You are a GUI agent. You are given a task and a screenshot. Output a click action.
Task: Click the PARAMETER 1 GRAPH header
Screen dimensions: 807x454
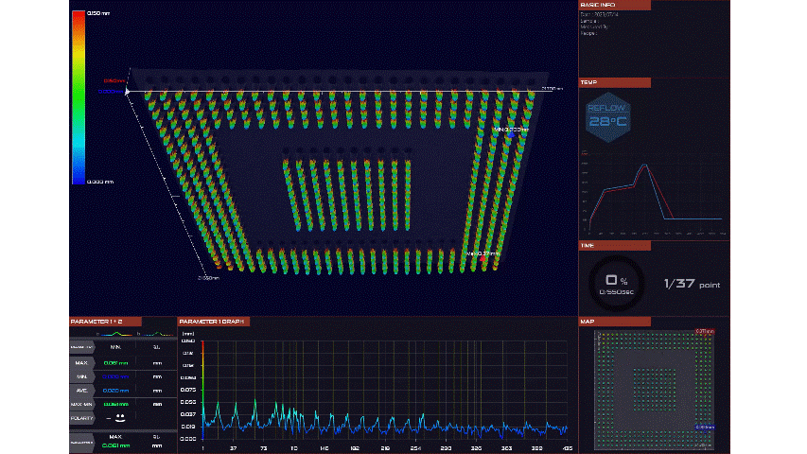(x=215, y=322)
